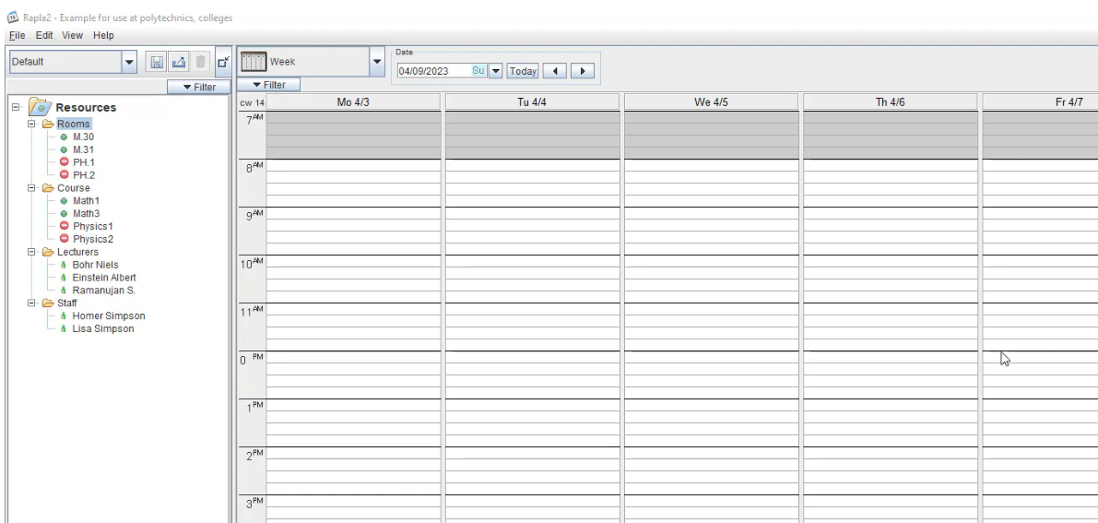Open the View menu

tap(72, 35)
